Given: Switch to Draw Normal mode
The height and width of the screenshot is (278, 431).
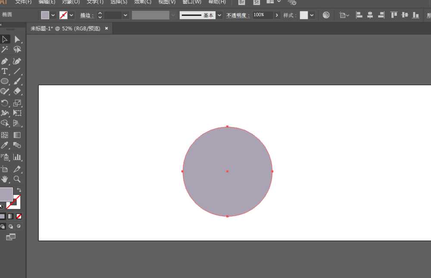Looking at the screenshot, I should click(x=3, y=226).
